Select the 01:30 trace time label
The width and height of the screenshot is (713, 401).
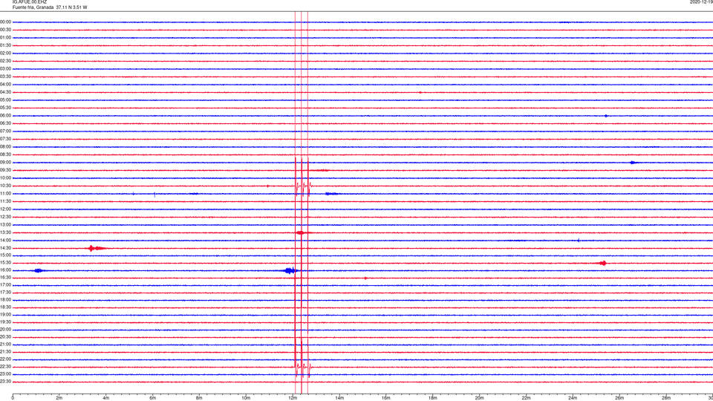[x=5, y=45]
